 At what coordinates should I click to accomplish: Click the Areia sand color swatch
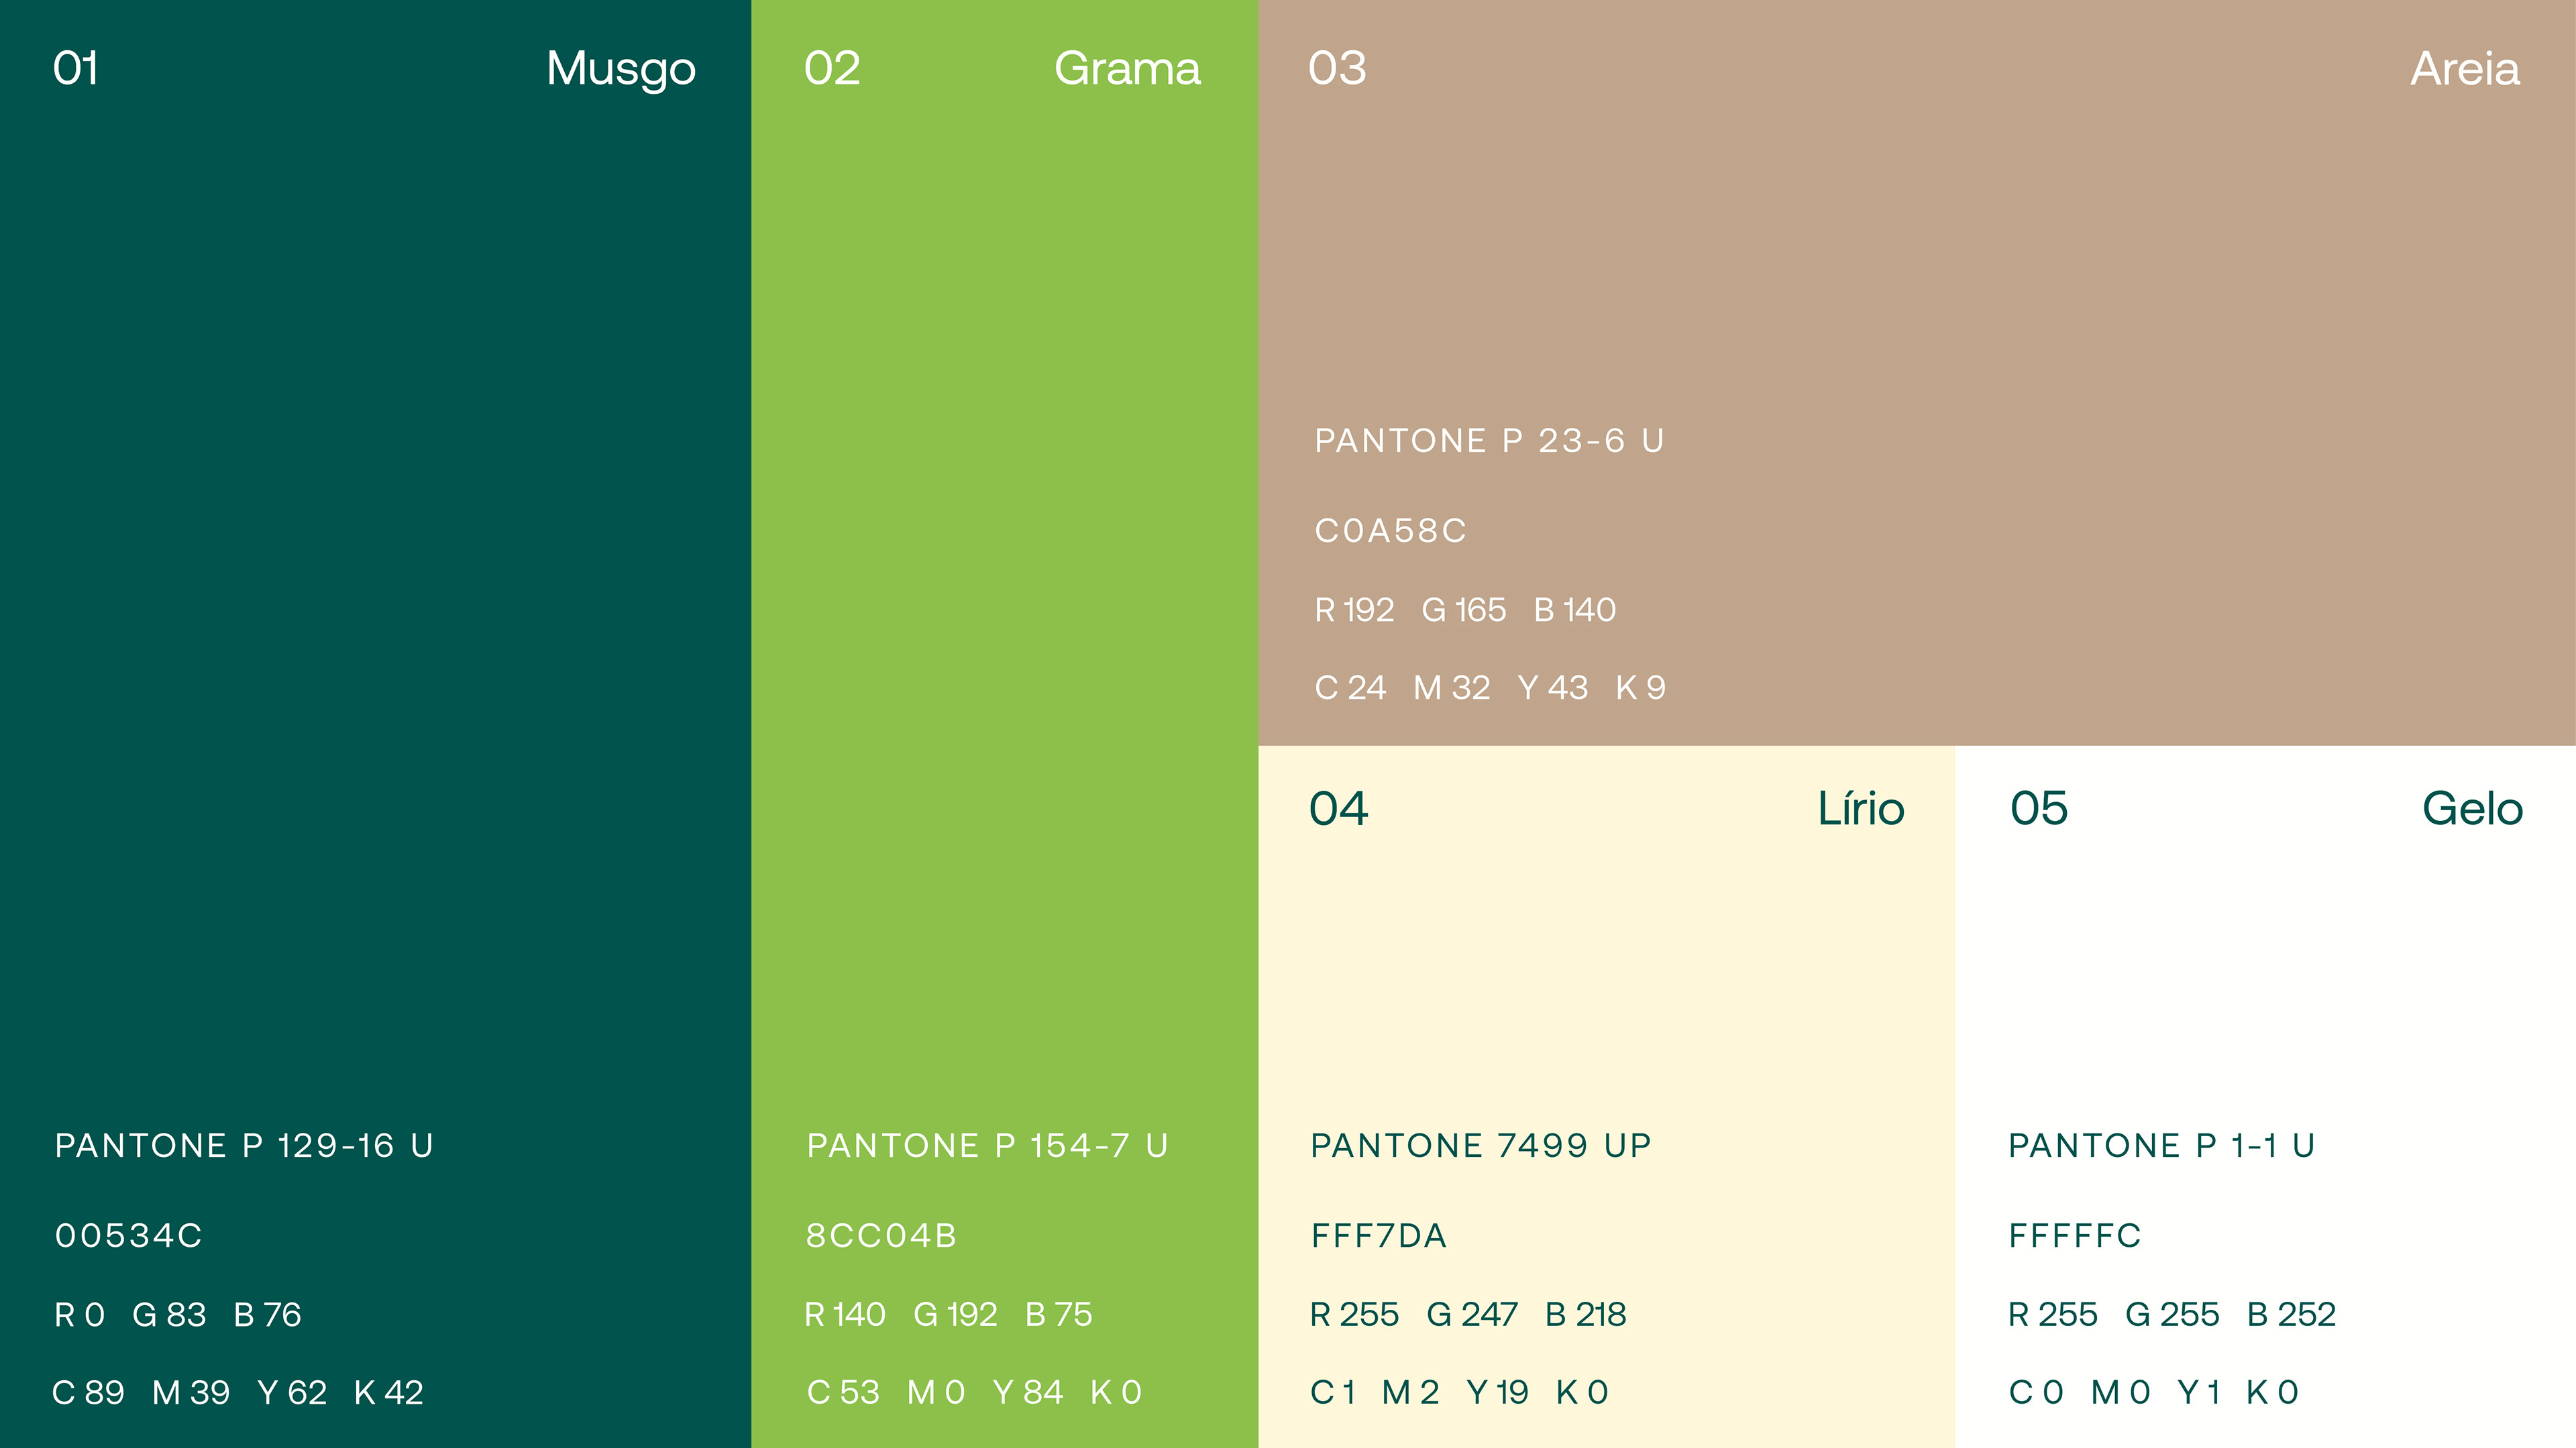[1917, 373]
